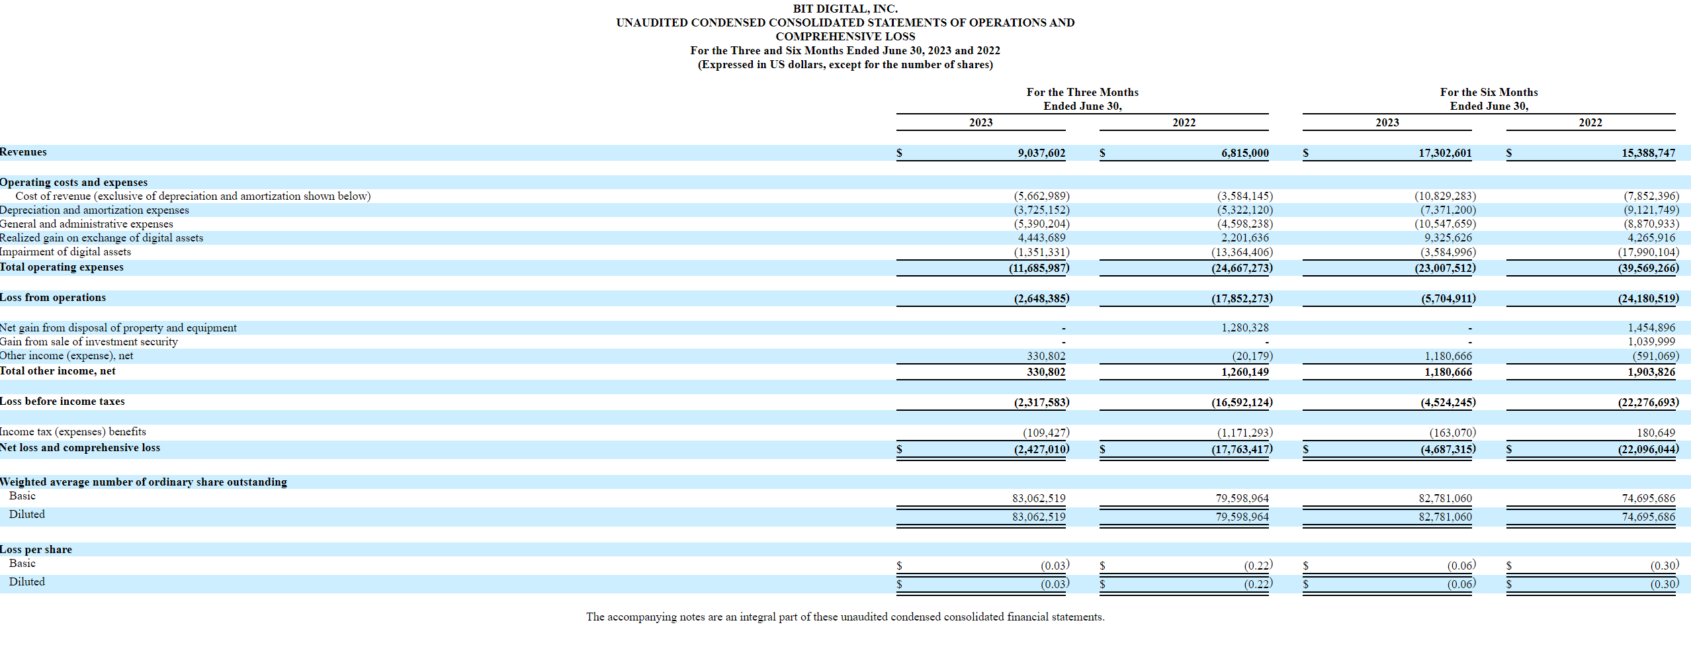
Task: Click impairment value (13,364,406)
Action: tap(1242, 252)
